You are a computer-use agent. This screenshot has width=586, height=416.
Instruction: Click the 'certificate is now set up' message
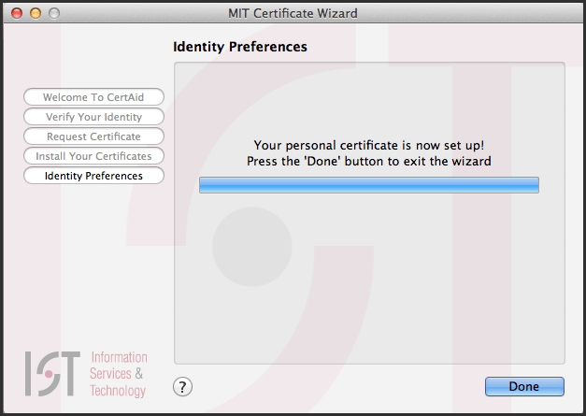tap(369, 145)
